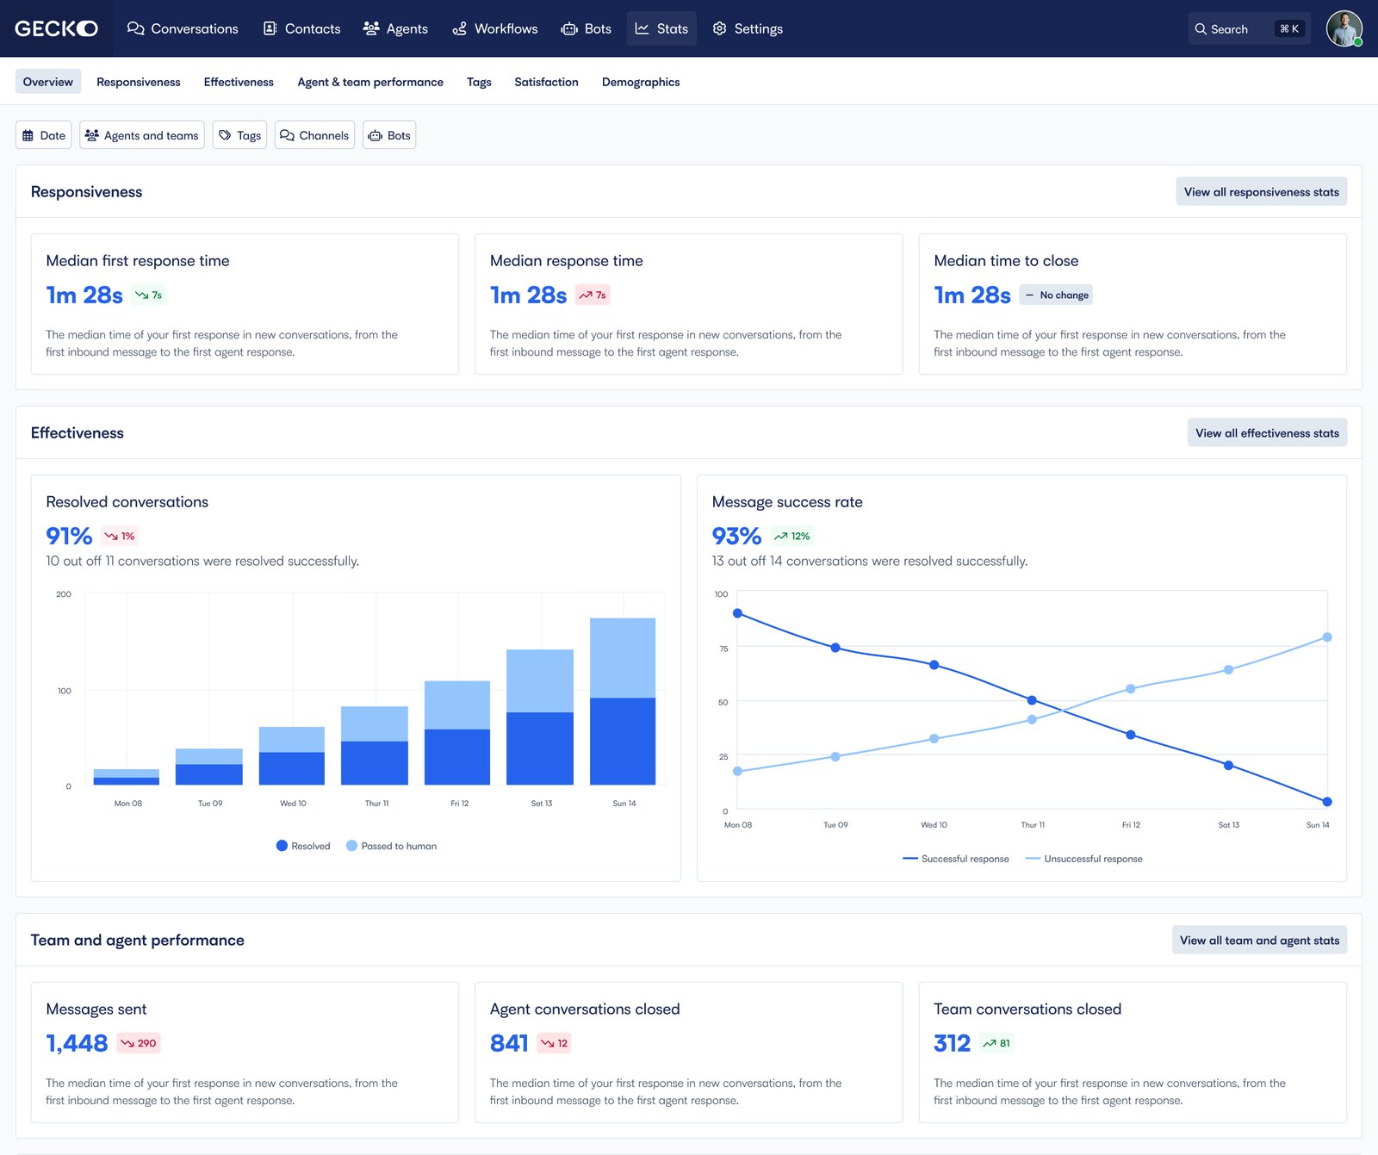Click the Gecko logo in the header

pyautogui.click(x=57, y=28)
